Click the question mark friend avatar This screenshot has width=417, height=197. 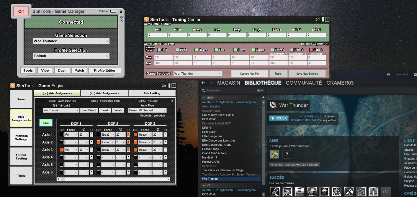pos(287,154)
